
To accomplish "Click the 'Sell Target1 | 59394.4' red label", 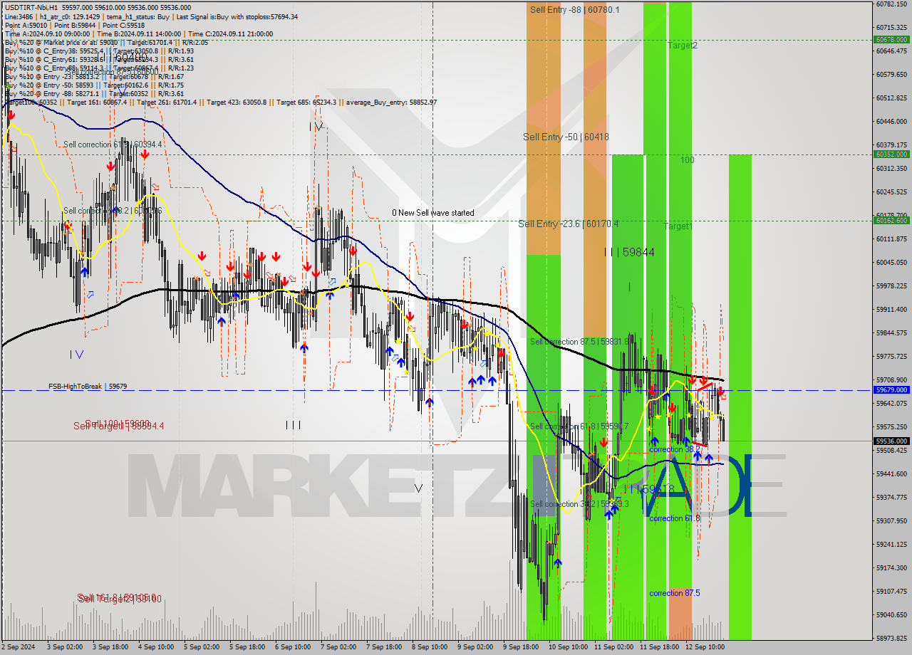I will point(119,426).
